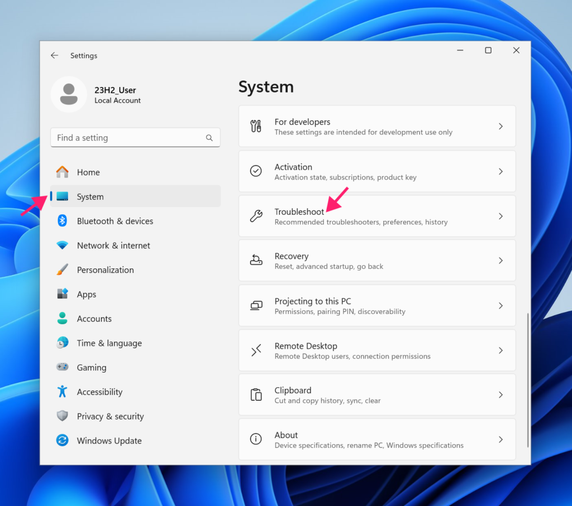Image resolution: width=572 pixels, height=506 pixels.
Task: Click the user avatar picture
Action: [x=69, y=94]
